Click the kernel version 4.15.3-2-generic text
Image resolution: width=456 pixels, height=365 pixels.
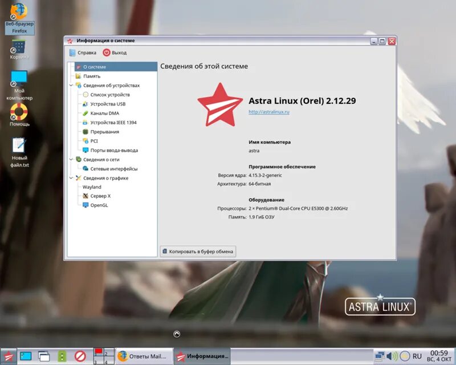[265, 175]
